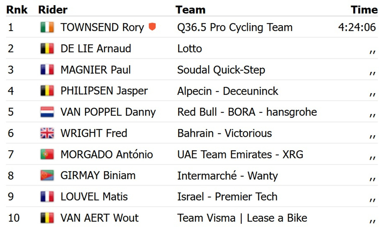Visit UAE Team Emirates - XRG team link
The width and height of the screenshot is (379, 227).
240,154
